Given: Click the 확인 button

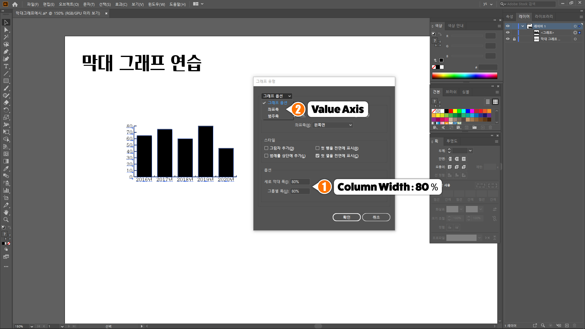Looking at the screenshot, I should (346, 217).
